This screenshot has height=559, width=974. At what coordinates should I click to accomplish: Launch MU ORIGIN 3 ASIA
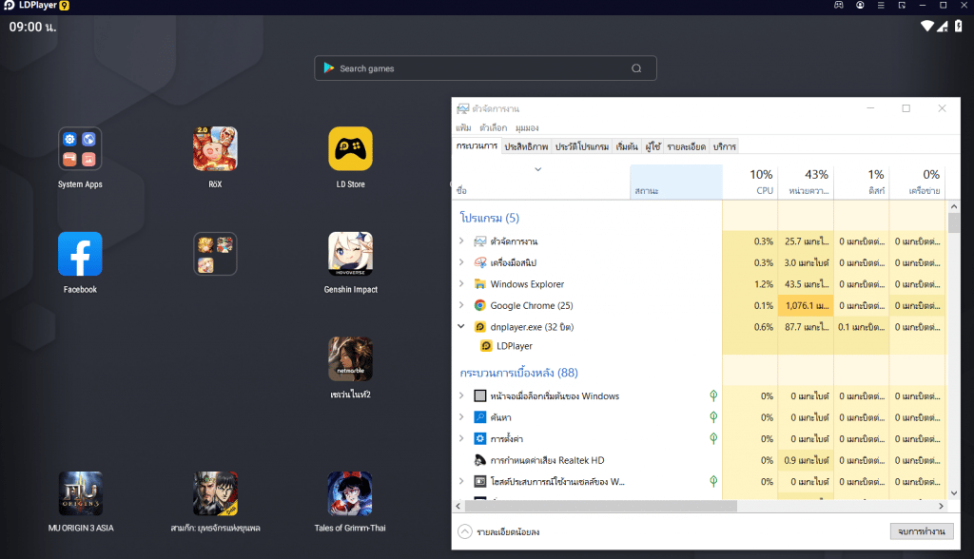[81, 493]
